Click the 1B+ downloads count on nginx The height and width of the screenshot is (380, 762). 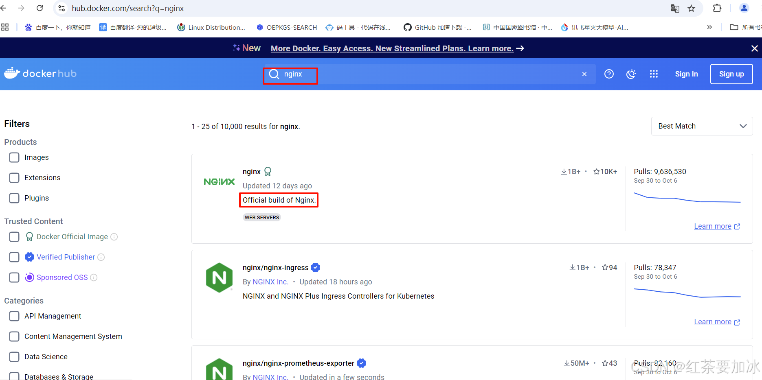571,172
